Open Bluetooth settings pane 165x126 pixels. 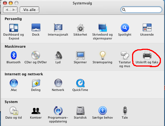[13, 56]
